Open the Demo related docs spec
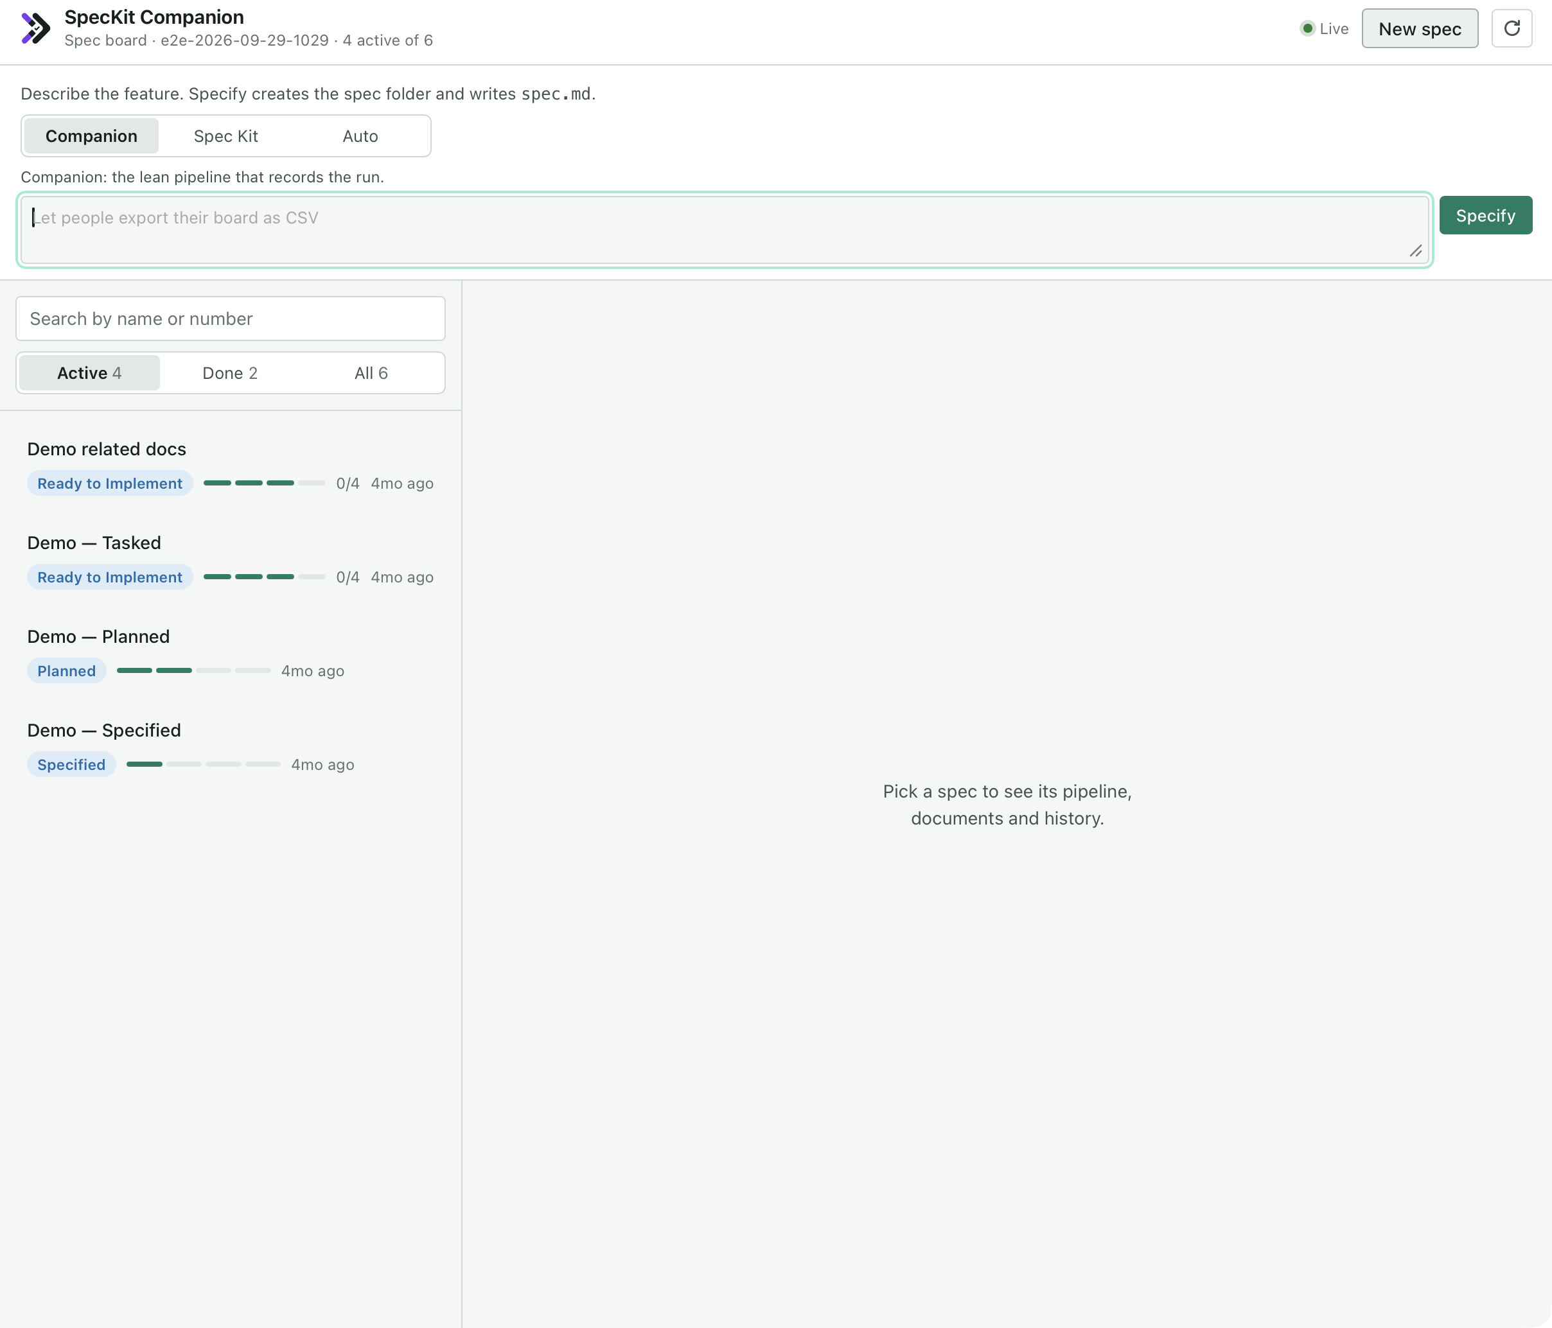Screen dimensions: 1552x1328 coord(231,466)
